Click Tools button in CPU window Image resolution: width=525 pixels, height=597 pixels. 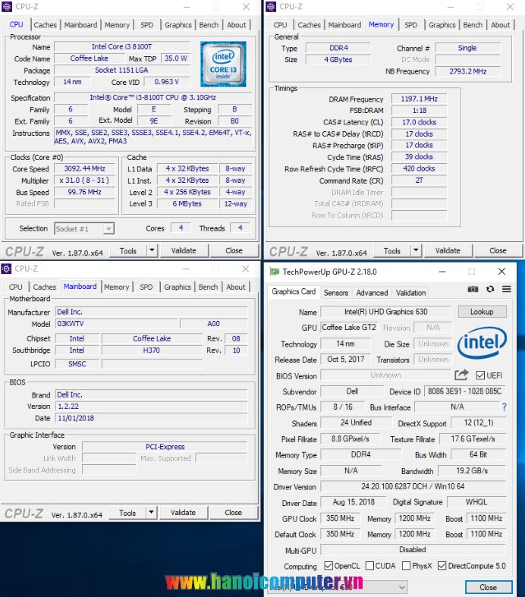(128, 250)
